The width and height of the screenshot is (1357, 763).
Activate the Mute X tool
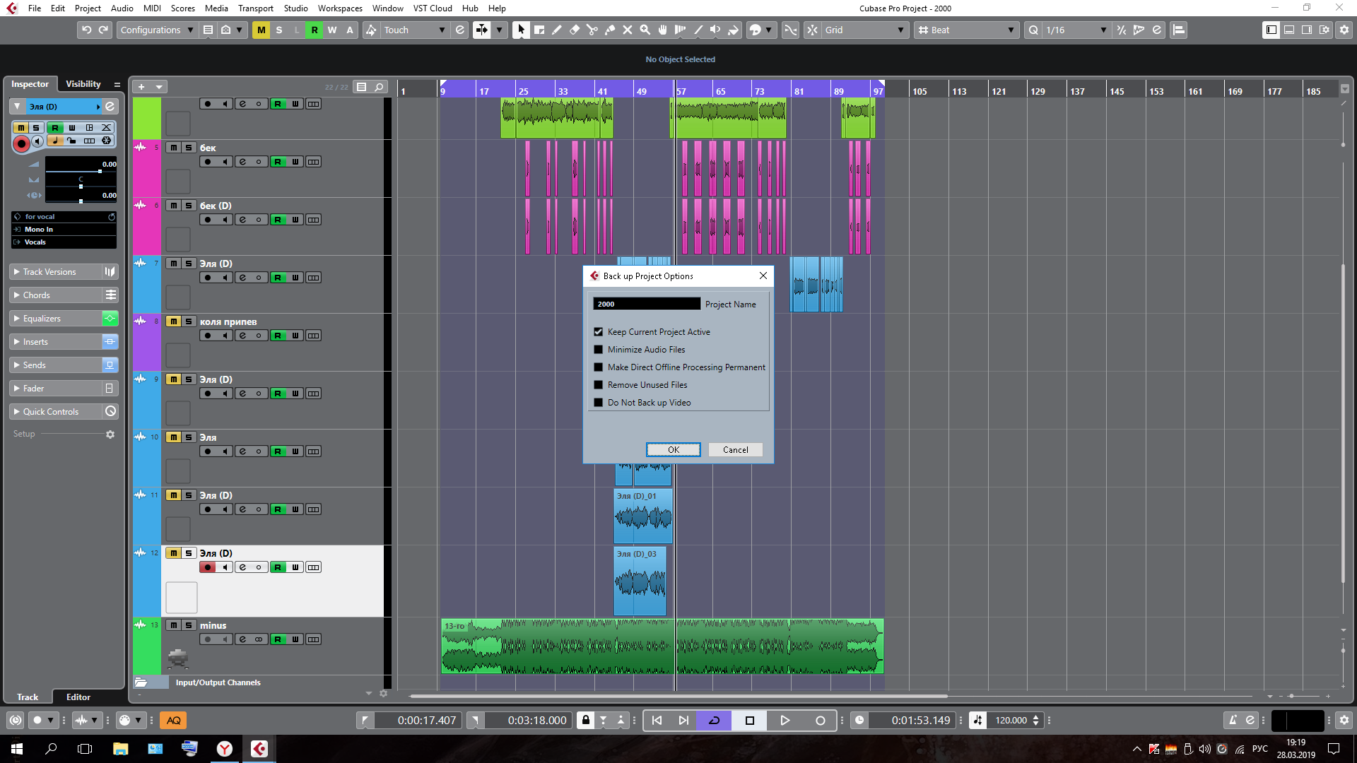point(628,30)
